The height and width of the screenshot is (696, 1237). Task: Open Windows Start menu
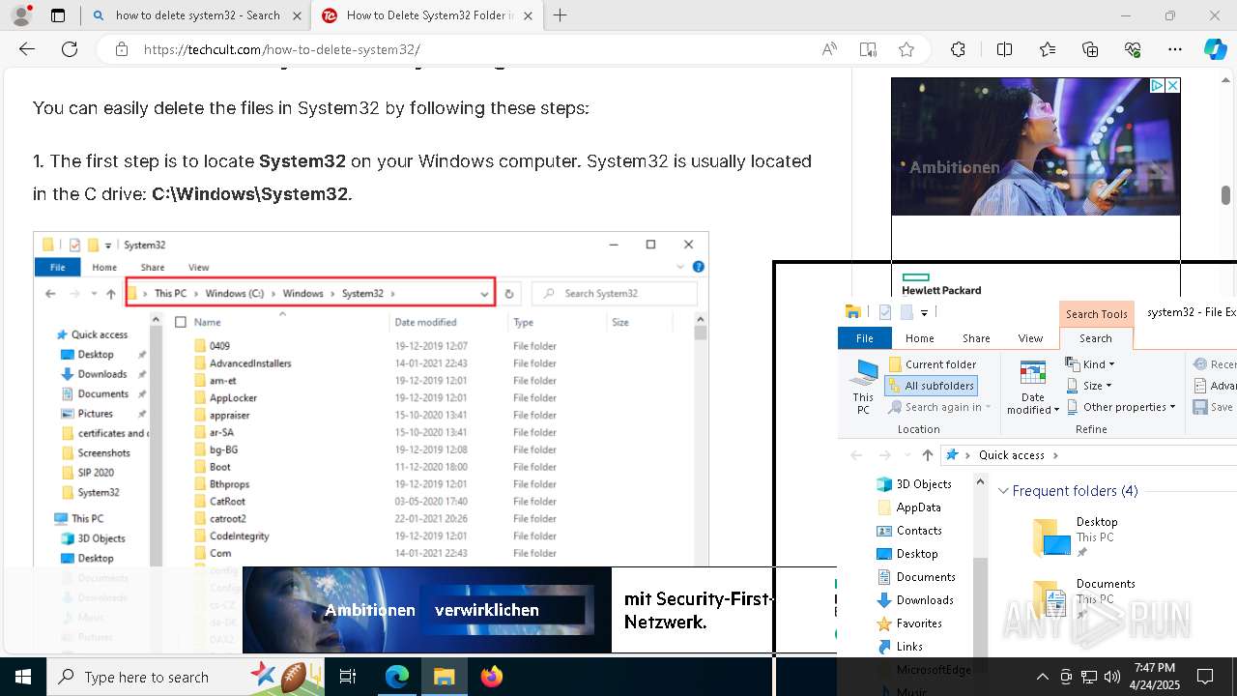click(x=23, y=677)
